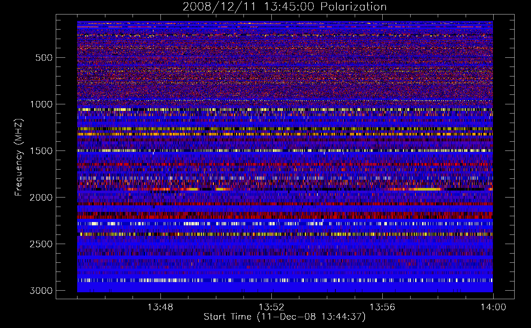The height and width of the screenshot is (328, 531).
Task: Select the 1500 frequency axis label
Action: pyautogui.click(x=41, y=151)
